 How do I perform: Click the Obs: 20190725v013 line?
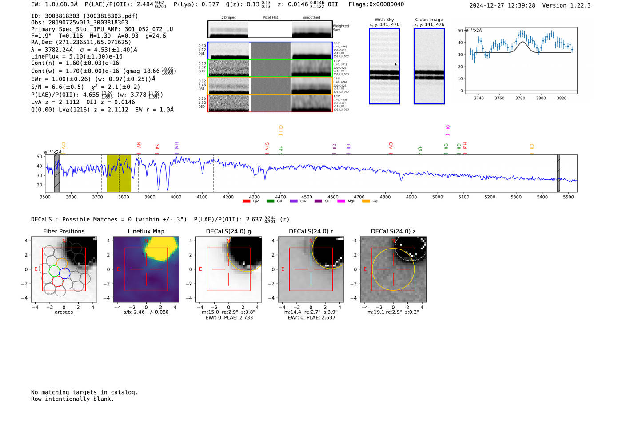pyautogui.click(x=80, y=23)
